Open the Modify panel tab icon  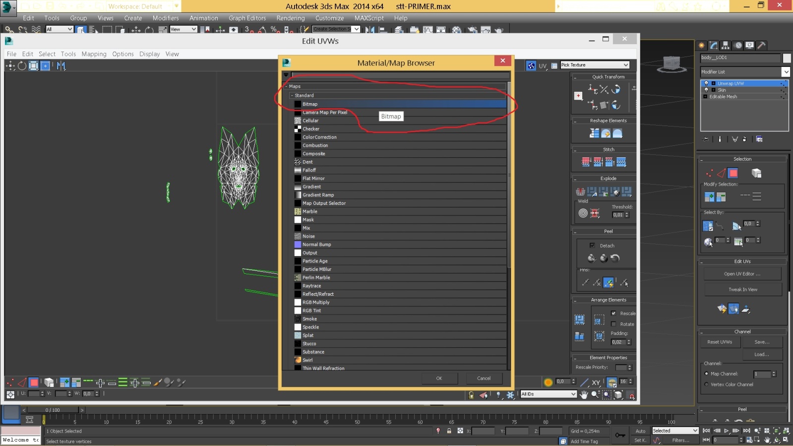pyautogui.click(x=714, y=45)
